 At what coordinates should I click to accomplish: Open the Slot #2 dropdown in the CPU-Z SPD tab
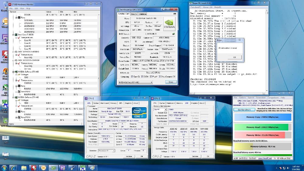[x=160, y=110]
